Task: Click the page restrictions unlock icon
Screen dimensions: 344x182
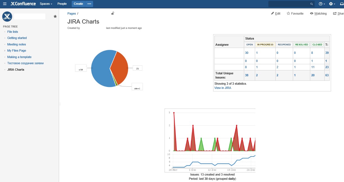Action: 113,13
